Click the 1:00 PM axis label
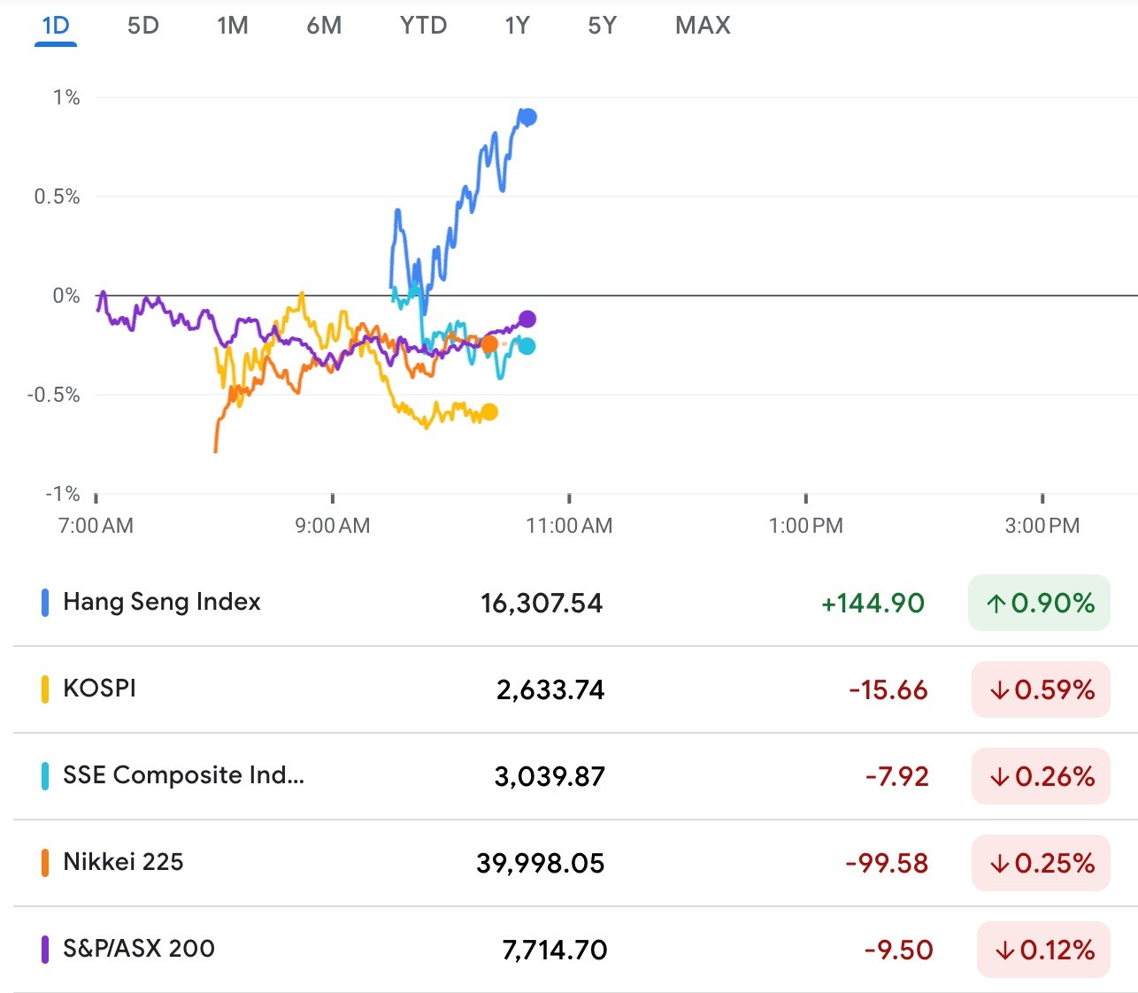Viewport: 1138px width, 993px height. tap(806, 526)
